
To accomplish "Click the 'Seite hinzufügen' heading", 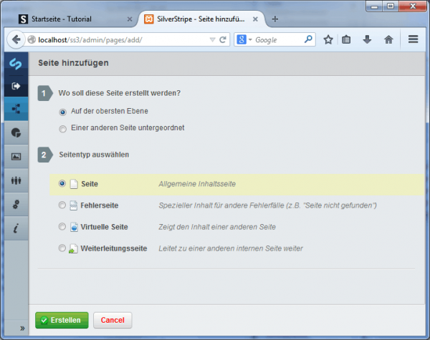I will pos(73,63).
